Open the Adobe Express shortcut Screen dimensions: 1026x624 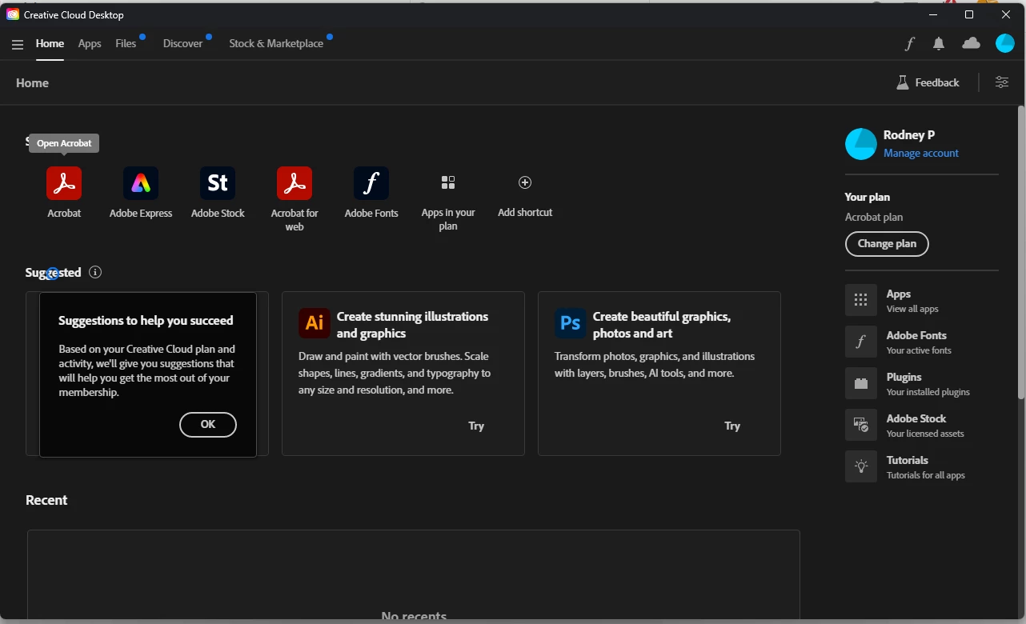click(x=141, y=183)
